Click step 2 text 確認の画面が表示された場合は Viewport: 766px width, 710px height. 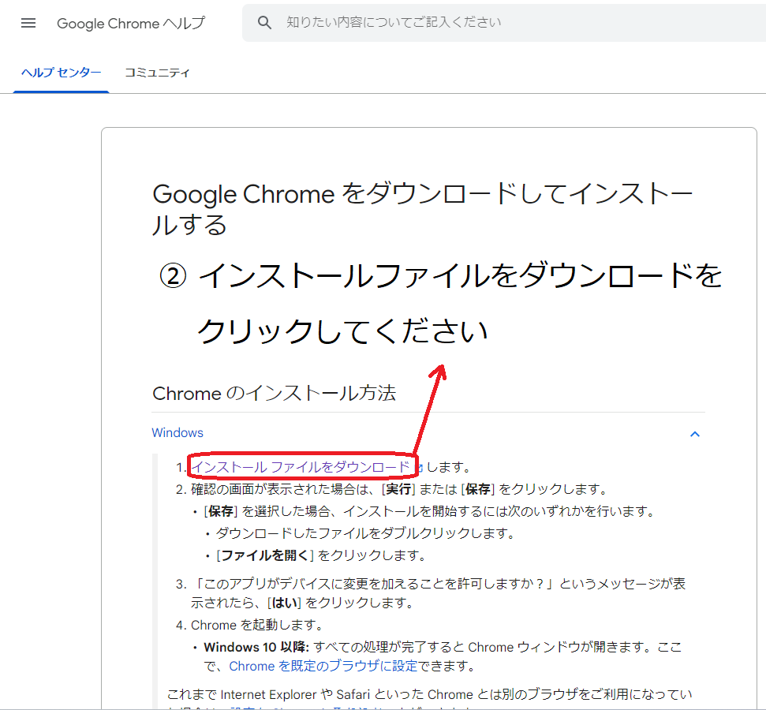click(398, 489)
